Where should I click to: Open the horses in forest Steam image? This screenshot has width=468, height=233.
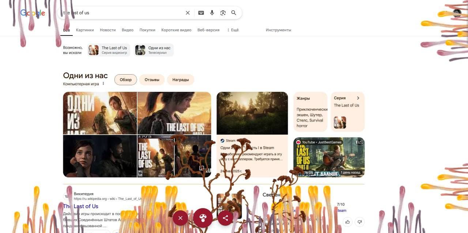coord(252,113)
